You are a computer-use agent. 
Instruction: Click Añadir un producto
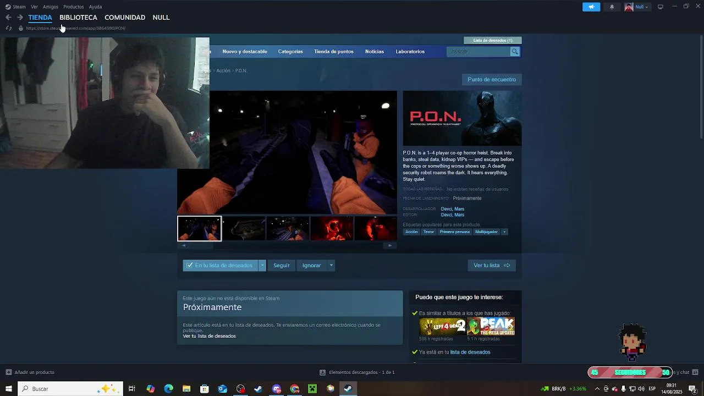tap(30, 372)
